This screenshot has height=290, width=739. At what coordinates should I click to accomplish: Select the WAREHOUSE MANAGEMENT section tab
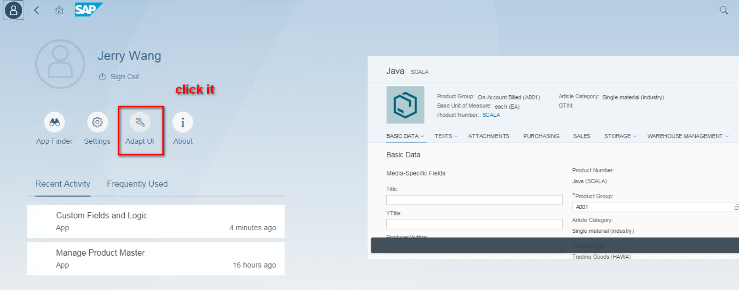685,136
